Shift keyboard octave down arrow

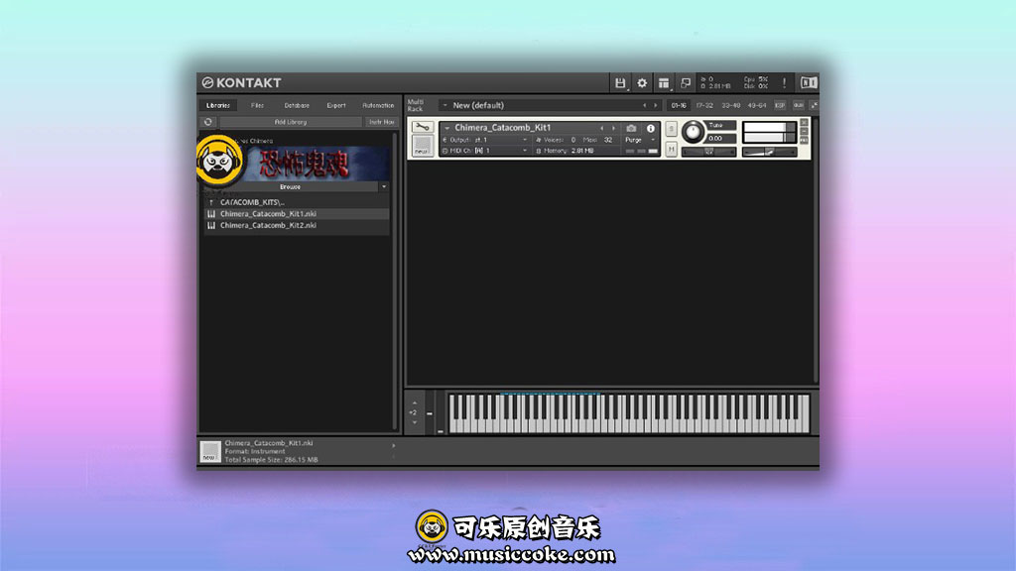tap(415, 422)
